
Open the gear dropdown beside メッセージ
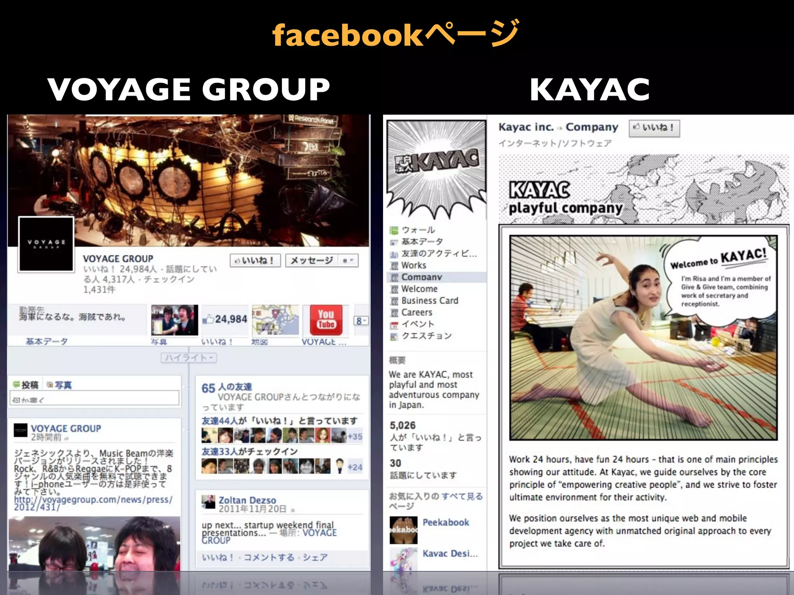pos(348,260)
